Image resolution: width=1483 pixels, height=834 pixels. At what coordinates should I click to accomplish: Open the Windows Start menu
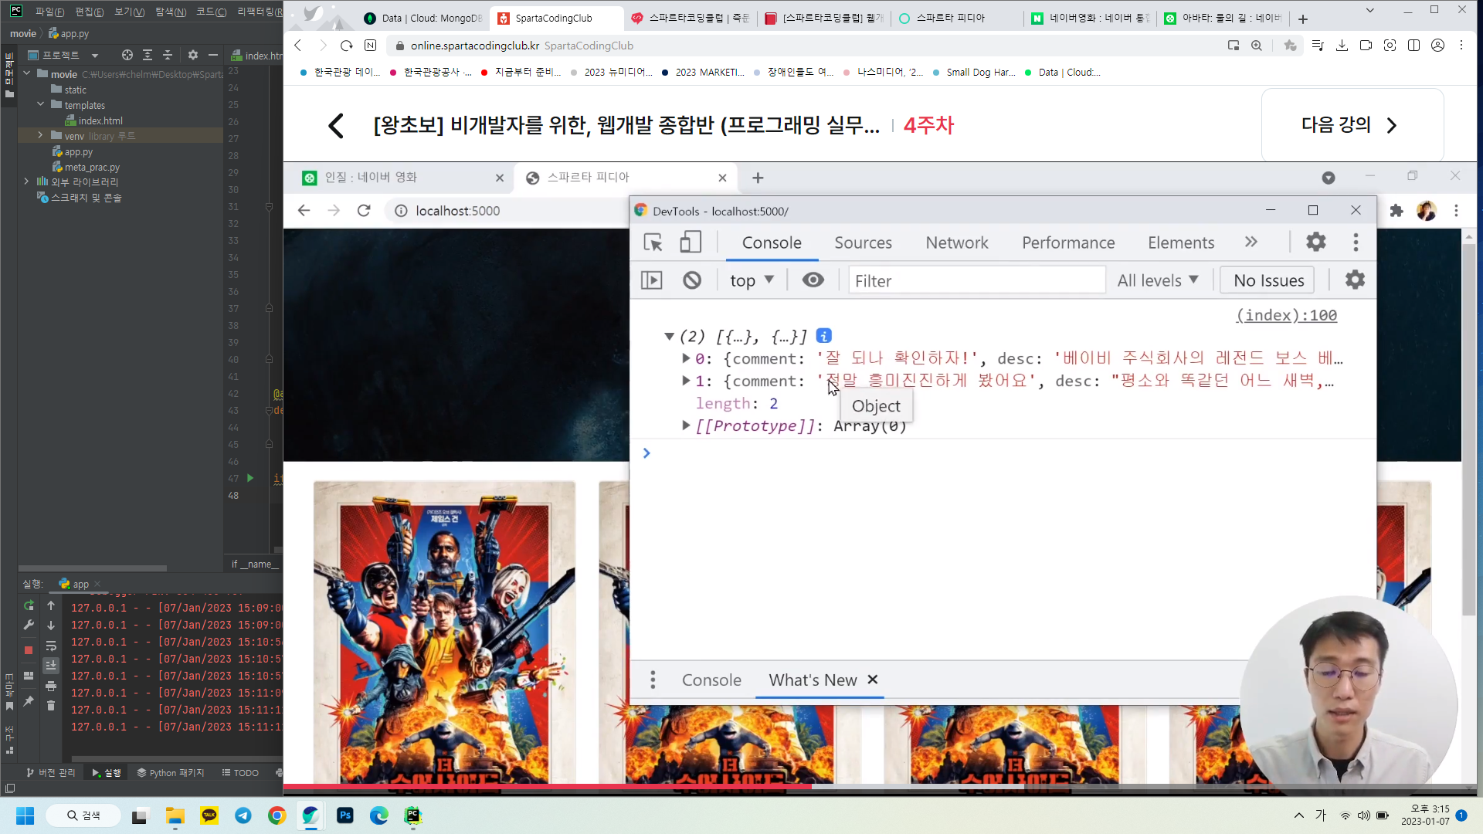point(25,815)
